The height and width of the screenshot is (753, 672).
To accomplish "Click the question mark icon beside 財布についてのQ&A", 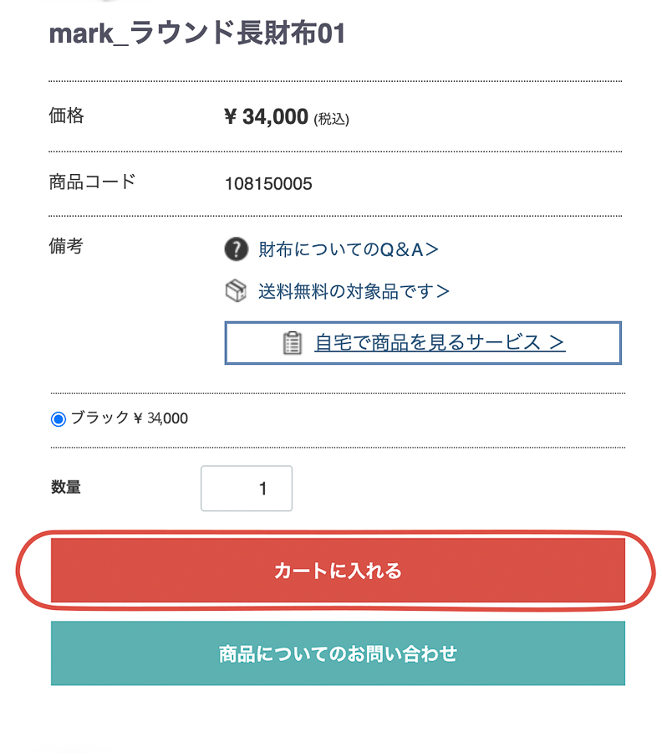I will [237, 249].
